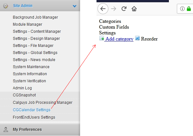This screenshot has width=193, height=136.
Task: Expand the My Preferences section
Action: pos(27,130)
